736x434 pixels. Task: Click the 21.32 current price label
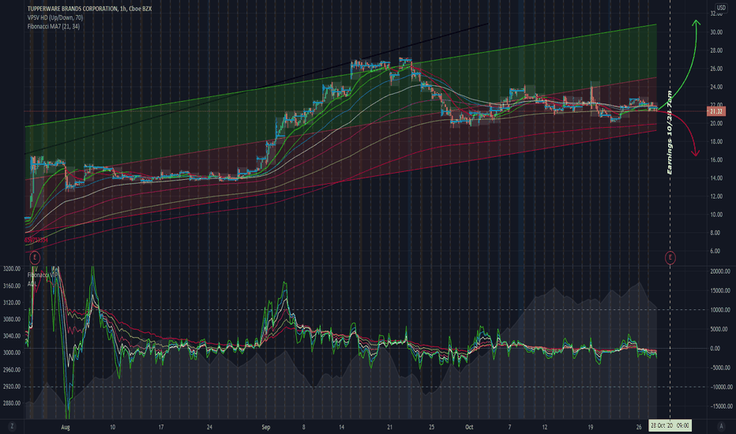[715, 111]
